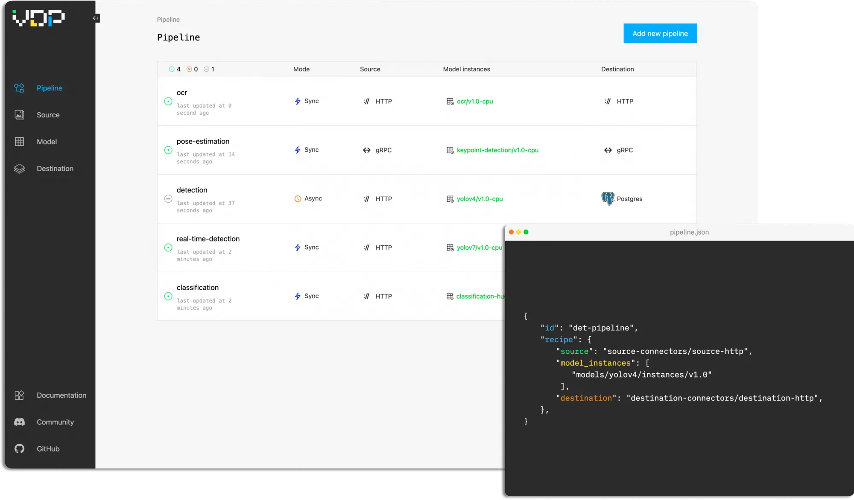Click the Add new pipeline button
Viewport: 854px width, 500px height.
pyautogui.click(x=660, y=33)
